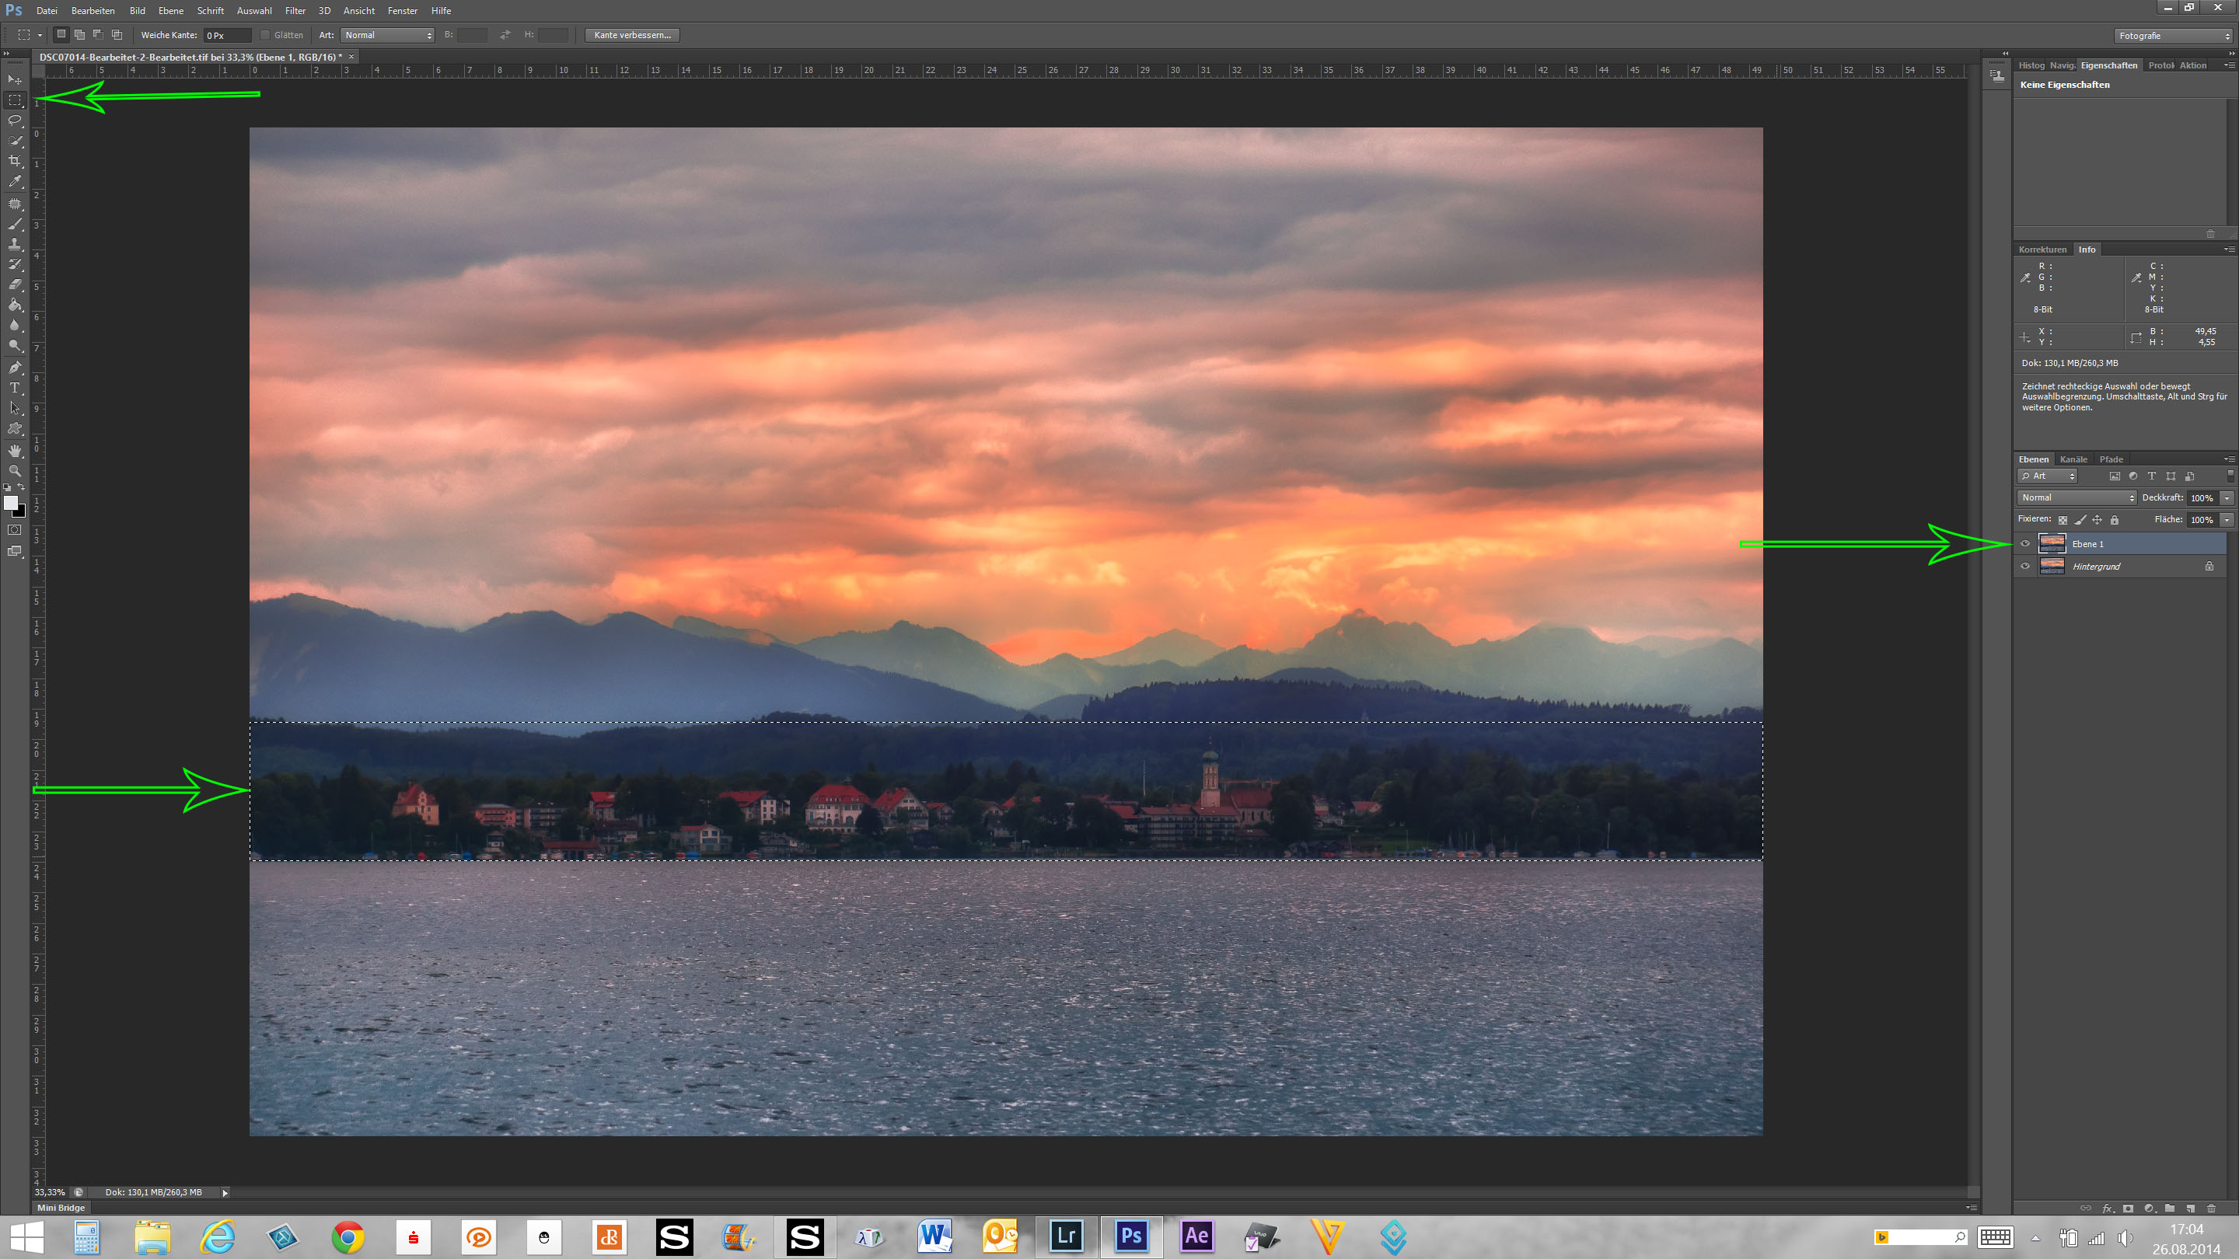Open the layer filter Art dropdown
Screen dimensions: 2239x1259
[x=2047, y=476]
